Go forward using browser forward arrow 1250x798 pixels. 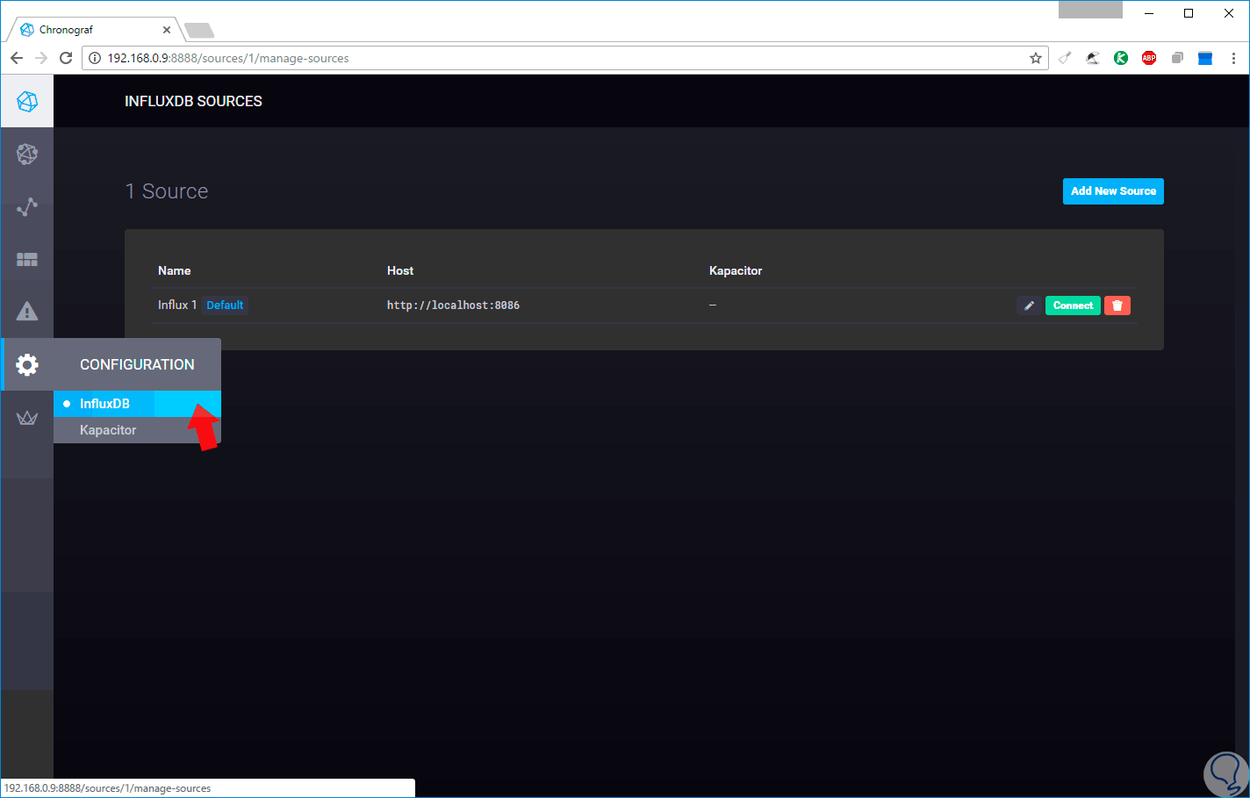click(41, 58)
